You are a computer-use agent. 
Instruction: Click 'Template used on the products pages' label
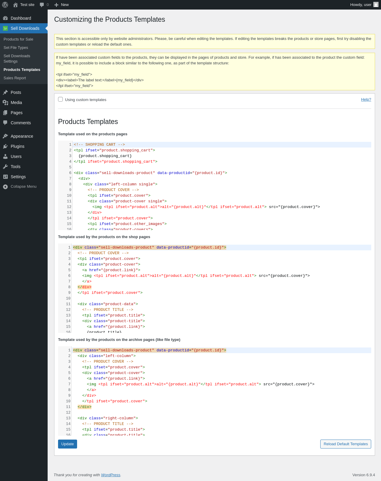(x=93, y=134)
